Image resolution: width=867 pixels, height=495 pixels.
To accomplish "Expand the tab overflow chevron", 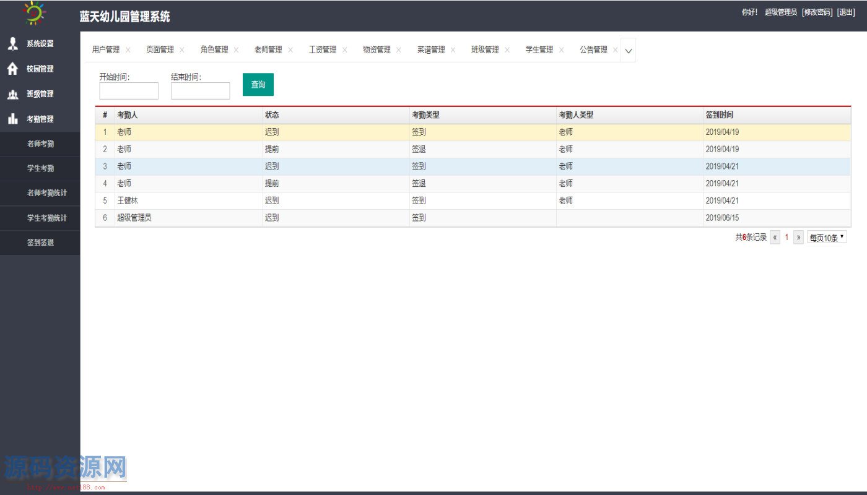I will pyautogui.click(x=628, y=51).
